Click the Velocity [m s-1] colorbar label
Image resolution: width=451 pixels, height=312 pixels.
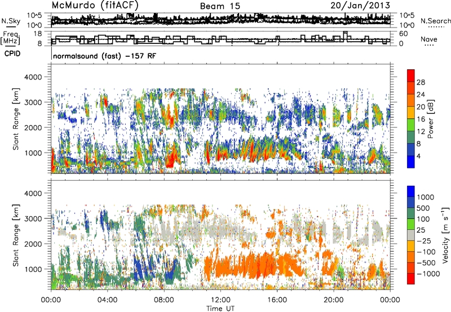[x=445, y=235]
